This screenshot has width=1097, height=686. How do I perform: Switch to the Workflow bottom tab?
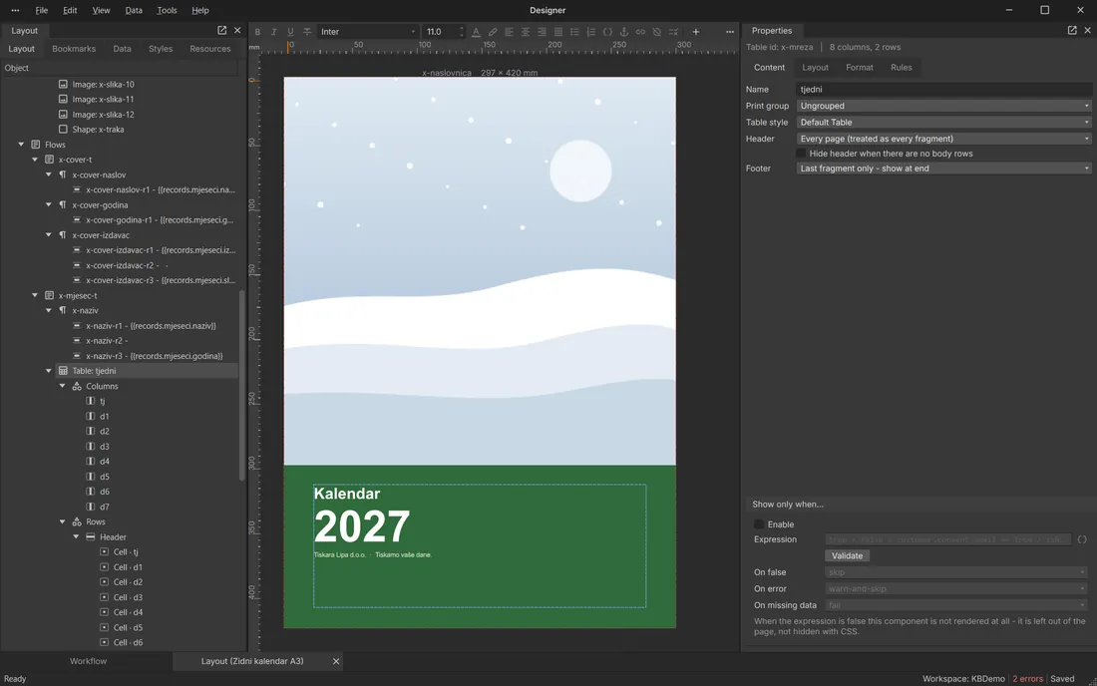(x=88, y=661)
